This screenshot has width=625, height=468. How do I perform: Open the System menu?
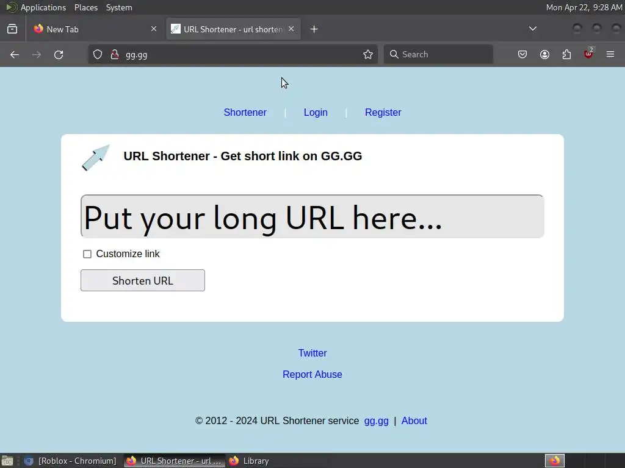click(x=119, y=7)
